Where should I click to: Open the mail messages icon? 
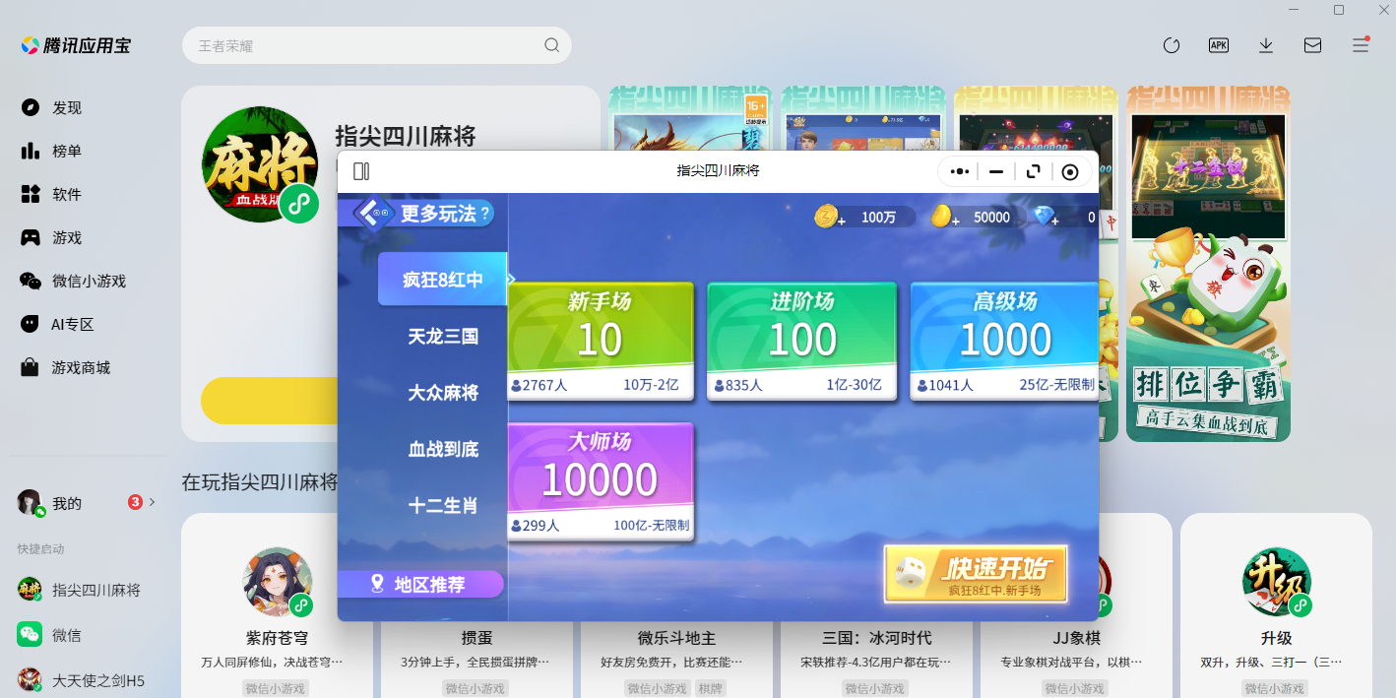click(1313, 45)
